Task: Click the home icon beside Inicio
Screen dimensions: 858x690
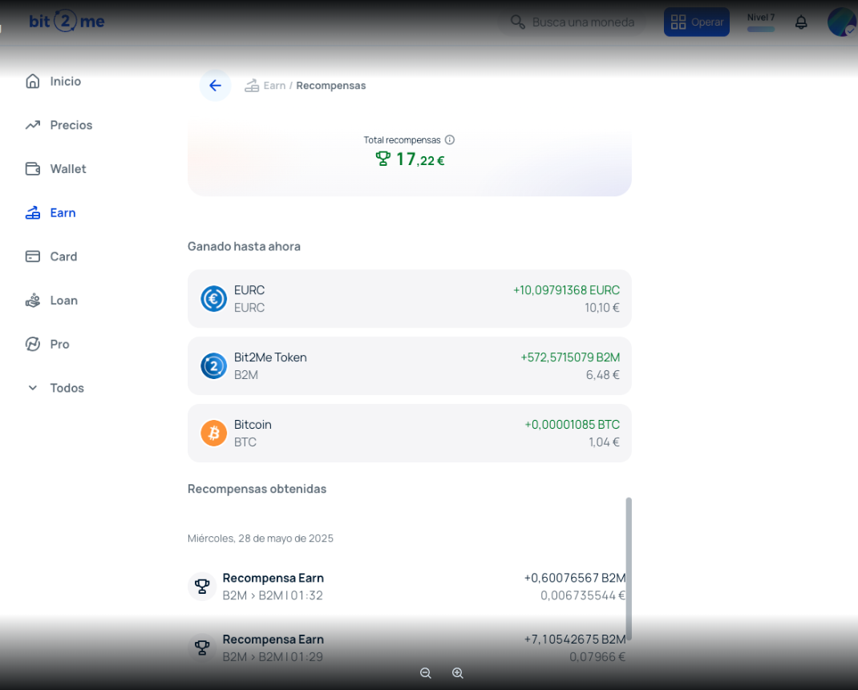Action: tap(33, 81)
